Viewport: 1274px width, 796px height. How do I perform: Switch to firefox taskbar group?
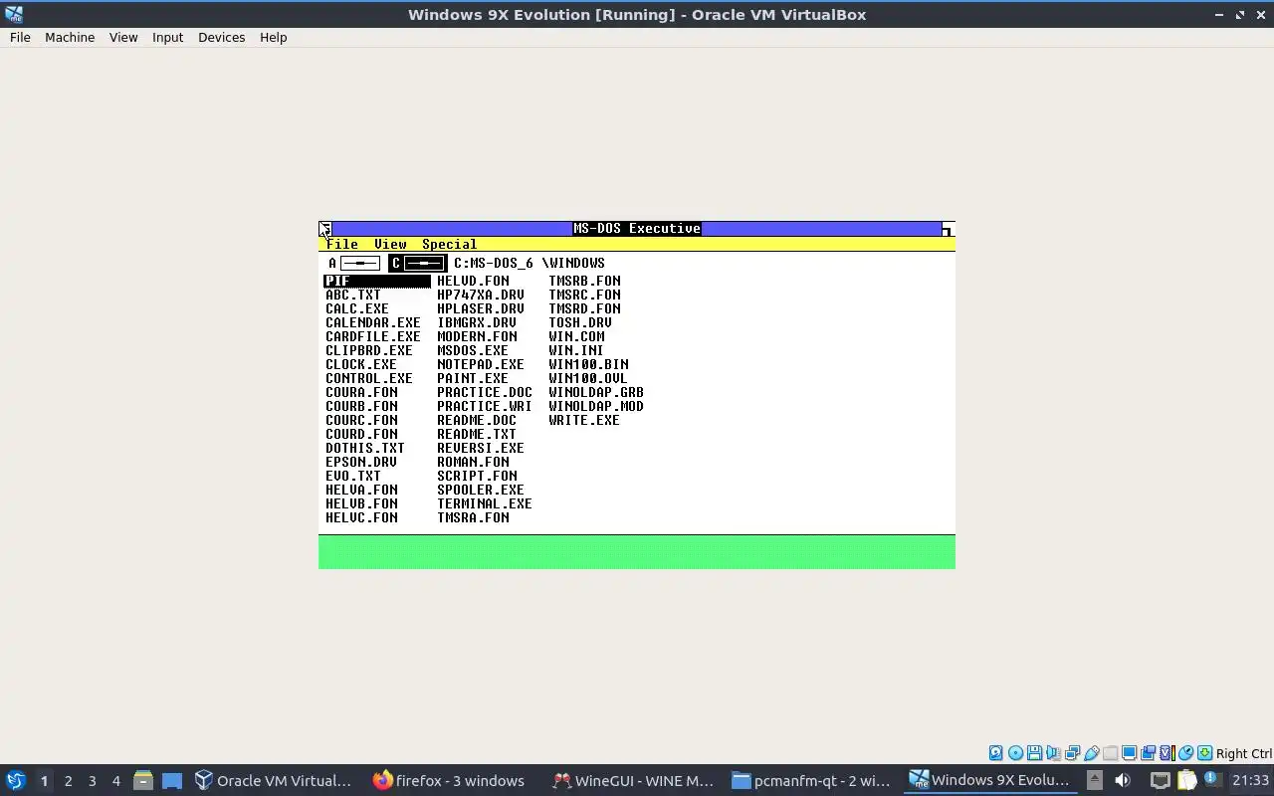[x=450, y=780]
